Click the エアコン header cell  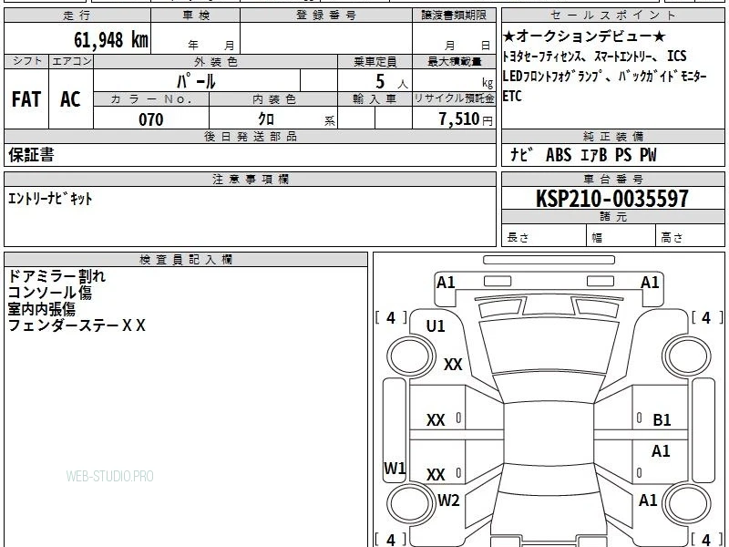point(71,61)
